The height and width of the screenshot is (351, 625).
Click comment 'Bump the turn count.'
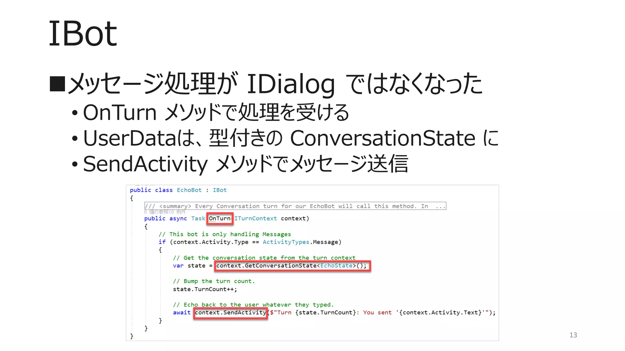point(214,281)
